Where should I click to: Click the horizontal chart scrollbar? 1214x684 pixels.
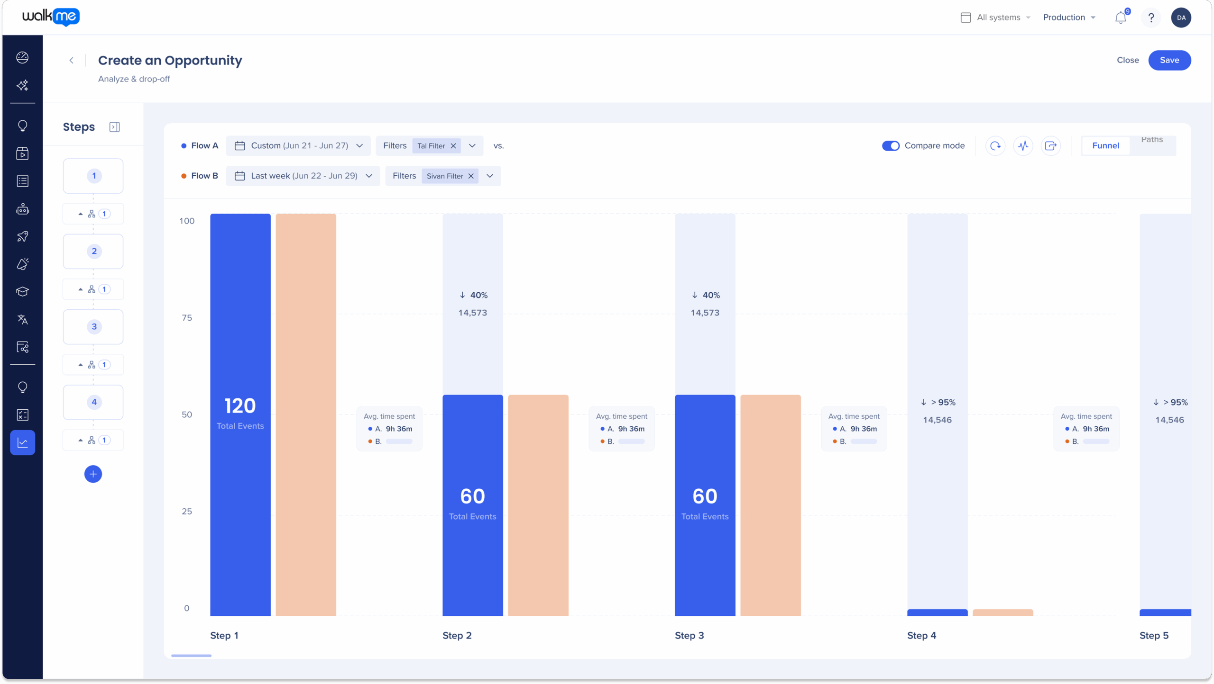191,656
